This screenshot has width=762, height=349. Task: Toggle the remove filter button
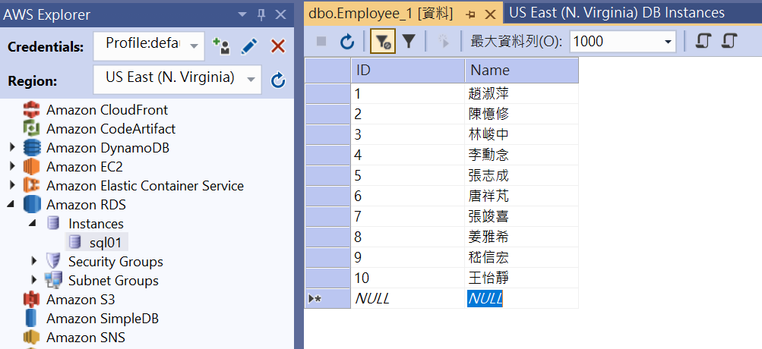click(383, 42)
